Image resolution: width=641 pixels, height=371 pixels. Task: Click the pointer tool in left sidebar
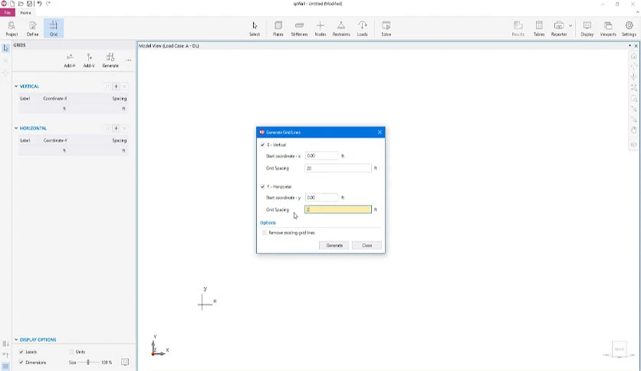[x=5, y=48]
